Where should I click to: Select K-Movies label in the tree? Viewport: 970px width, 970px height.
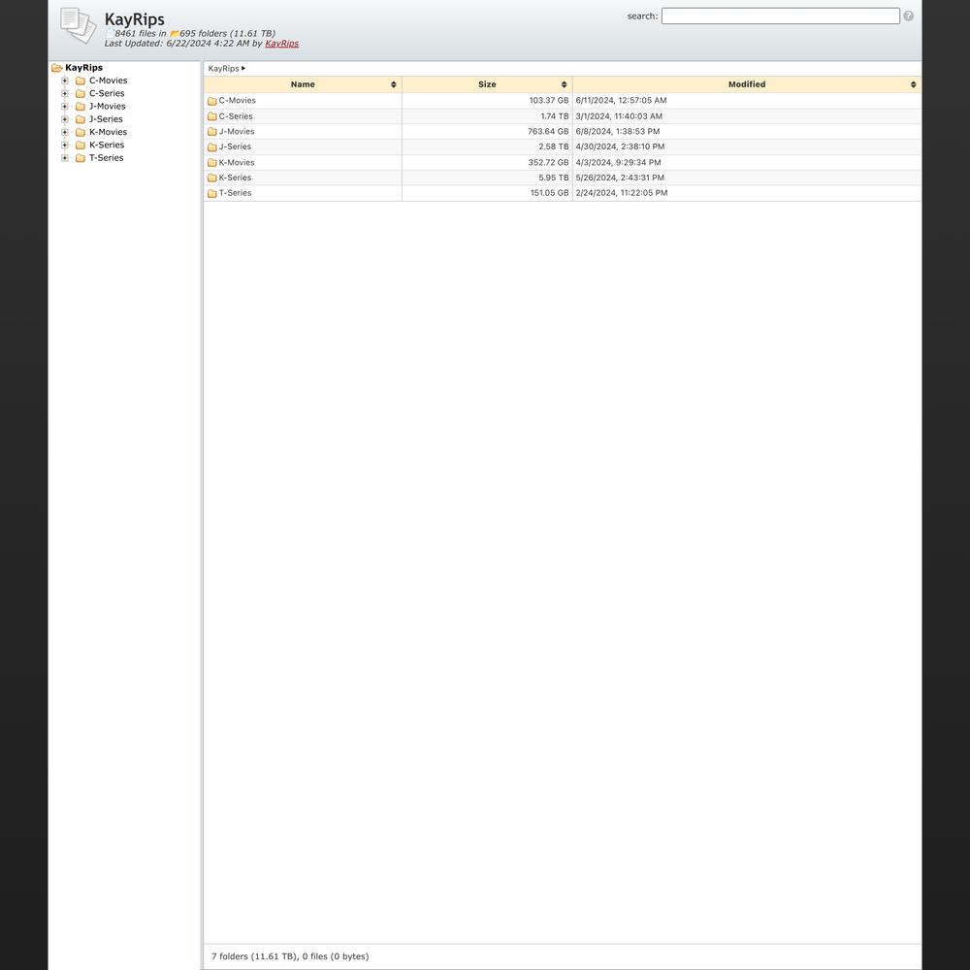(109, 132)
